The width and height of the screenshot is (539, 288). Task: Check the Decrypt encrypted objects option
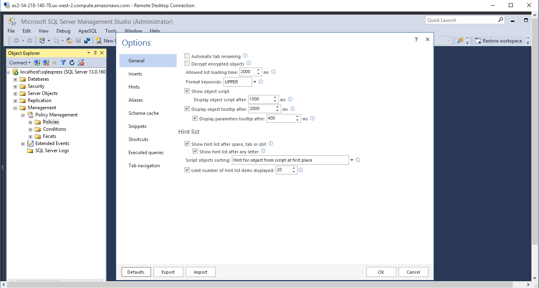[x=187, y=64]
